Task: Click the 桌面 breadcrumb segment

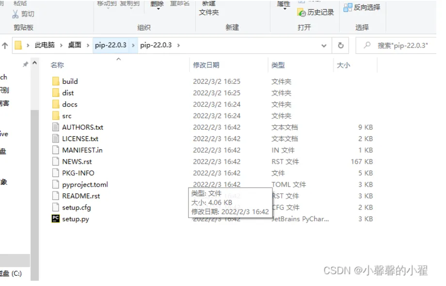Action: coord(75,45)
